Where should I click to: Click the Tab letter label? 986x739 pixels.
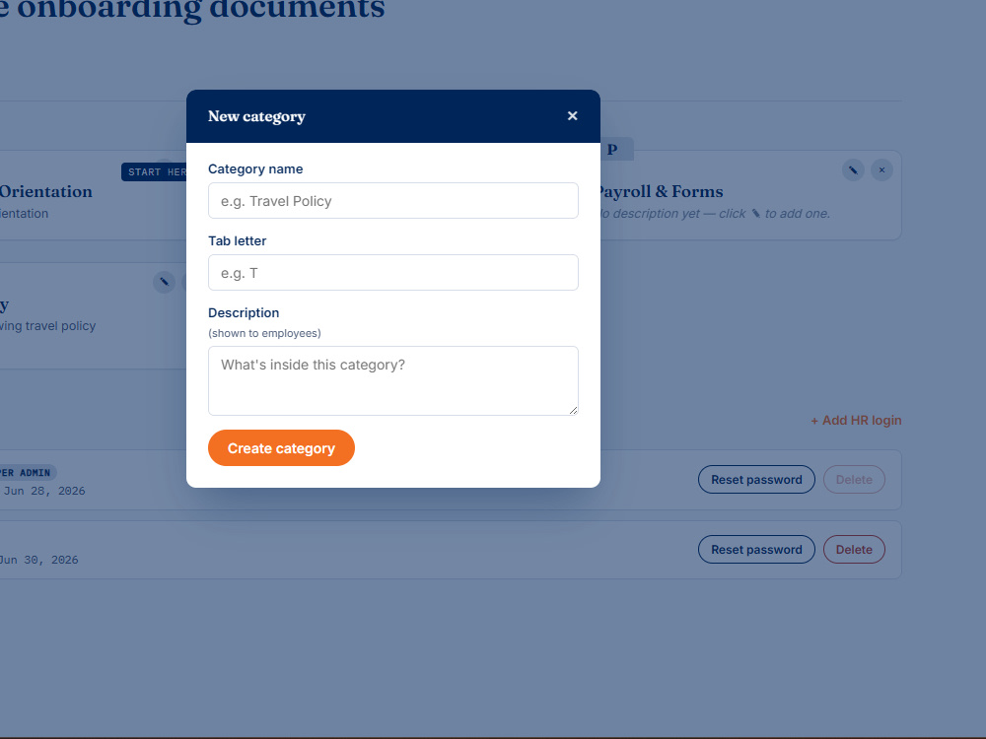tap(237, 240)
